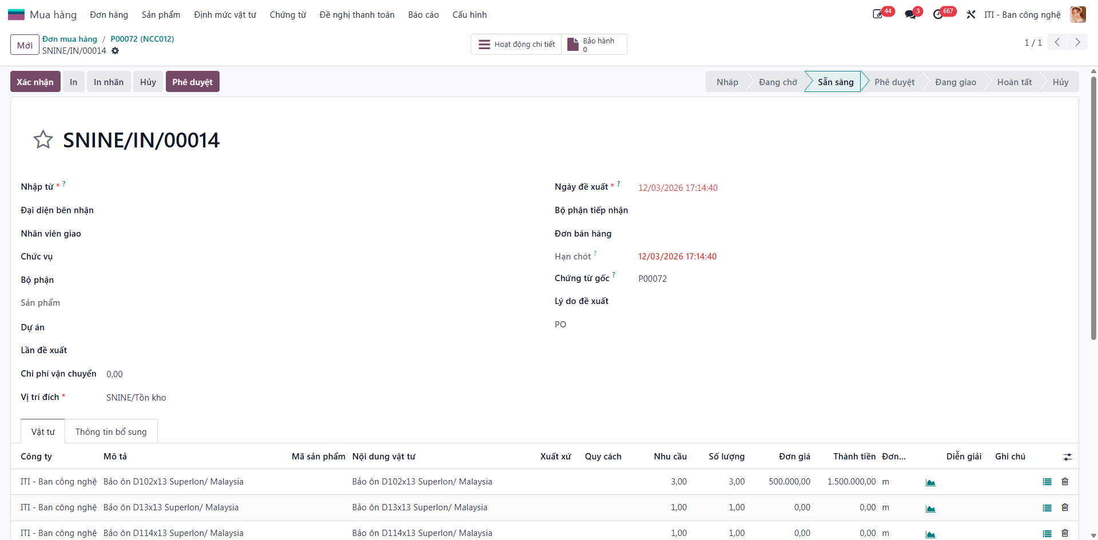Viewport: 1098px width, 540px height.
Task: Click the Hủy action button
Action: 148,82
